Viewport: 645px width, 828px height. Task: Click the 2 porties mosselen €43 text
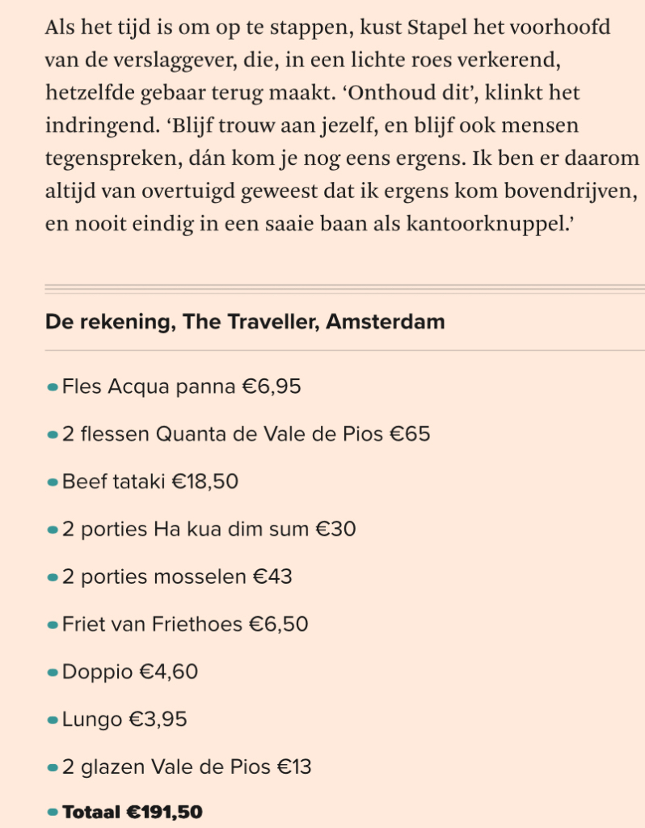point(177,577)
